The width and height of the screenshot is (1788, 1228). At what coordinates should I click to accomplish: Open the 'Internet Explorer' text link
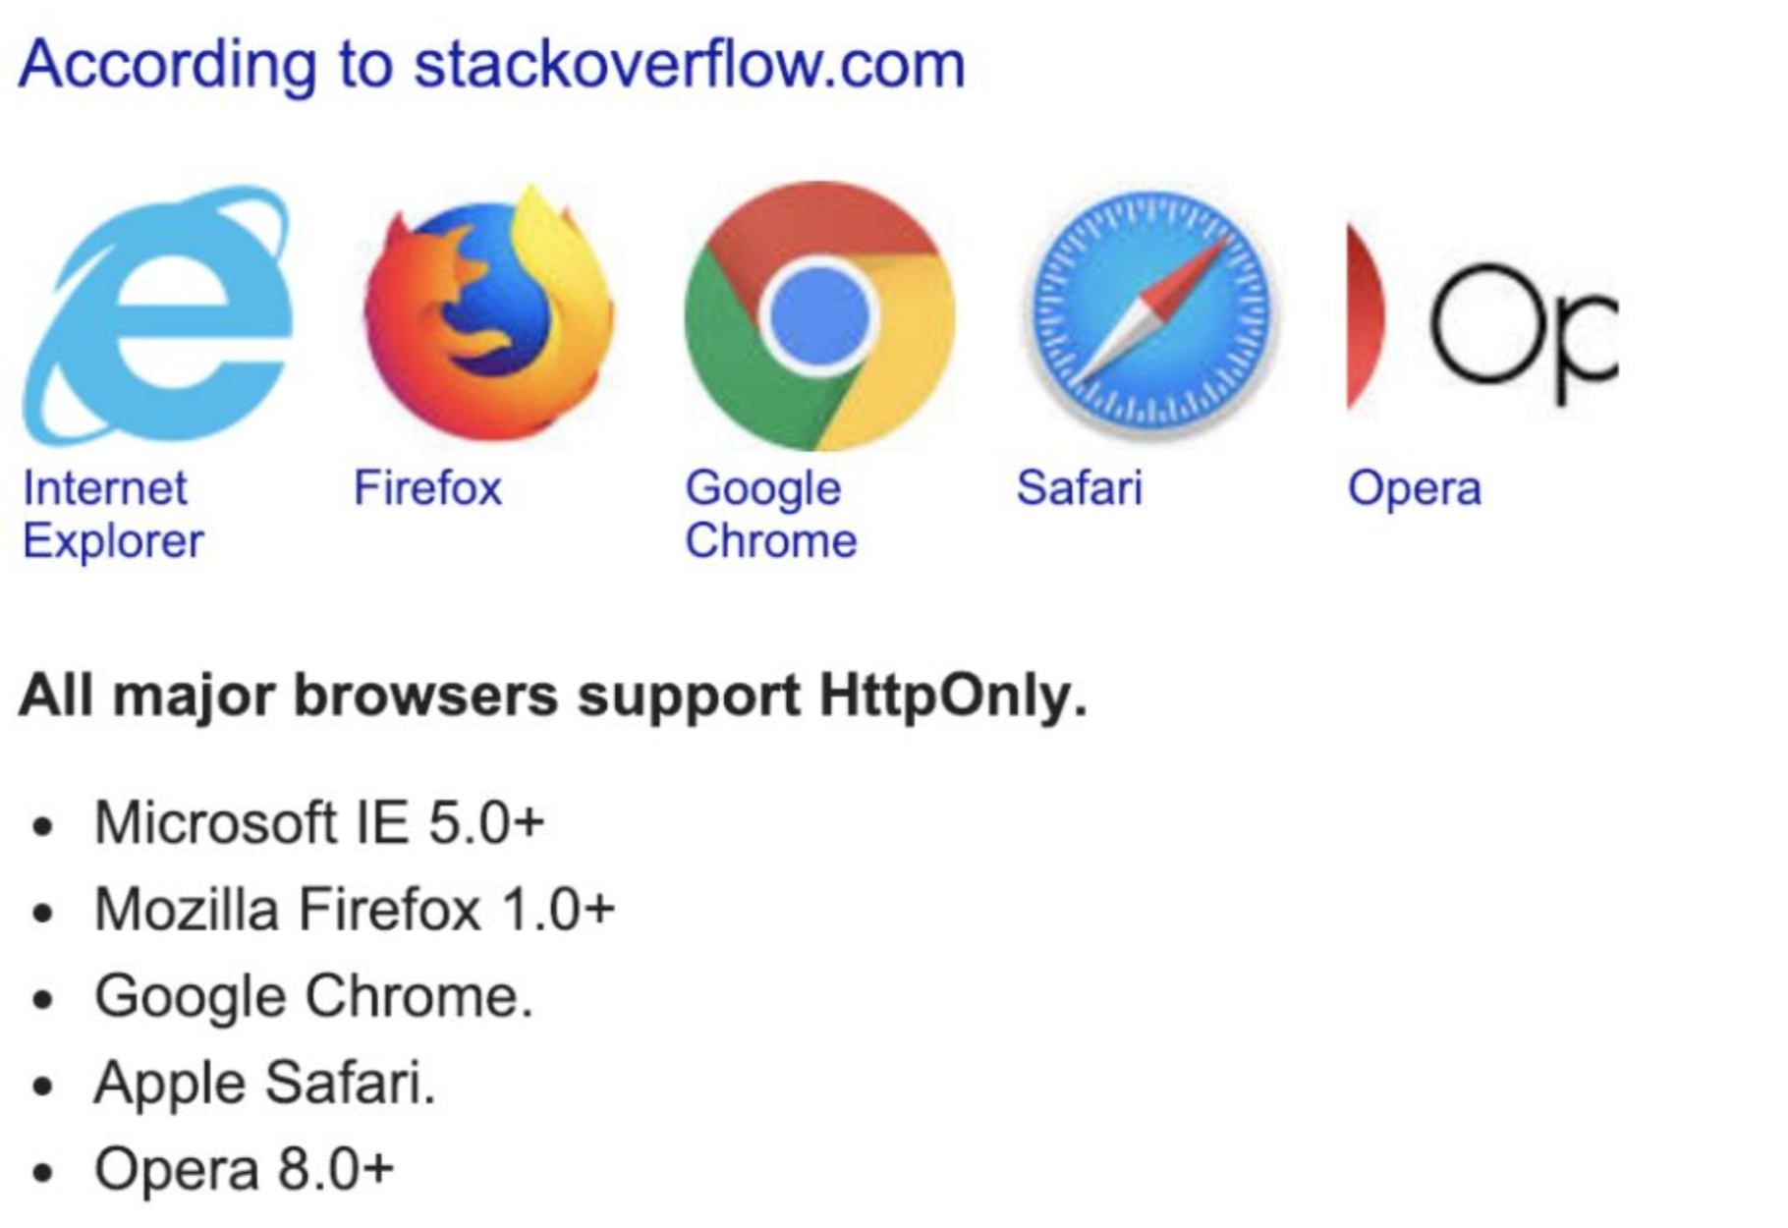[114, 514]
